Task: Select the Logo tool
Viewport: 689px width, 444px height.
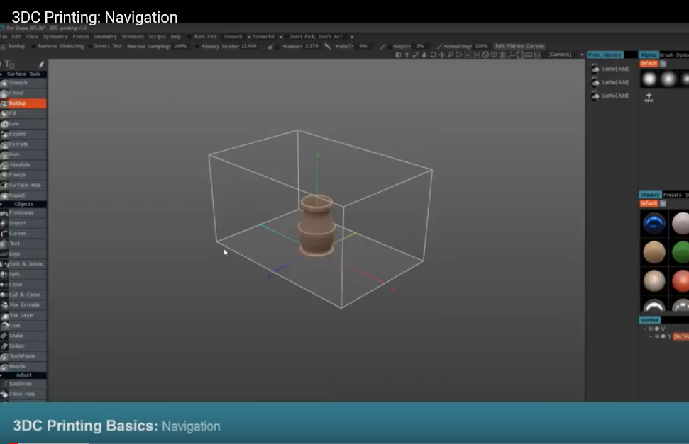Action: coord(23,254)
